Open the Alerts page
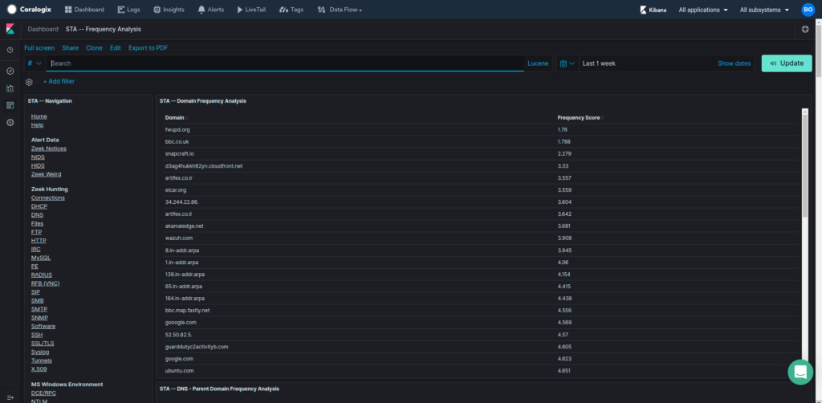 click(211, 10)
